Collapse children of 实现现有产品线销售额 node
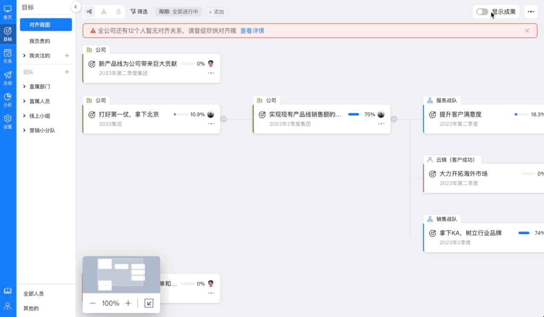544x317 pixels. click(x=394, y=119)
